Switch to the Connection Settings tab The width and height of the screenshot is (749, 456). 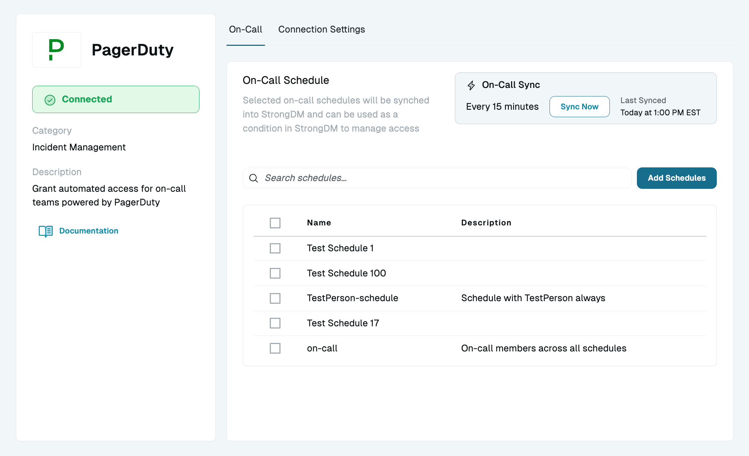click(321, 30)
